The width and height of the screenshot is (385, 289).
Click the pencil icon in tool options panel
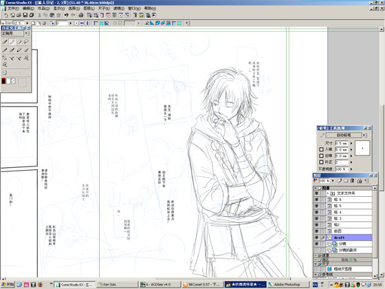click(322, 135)
